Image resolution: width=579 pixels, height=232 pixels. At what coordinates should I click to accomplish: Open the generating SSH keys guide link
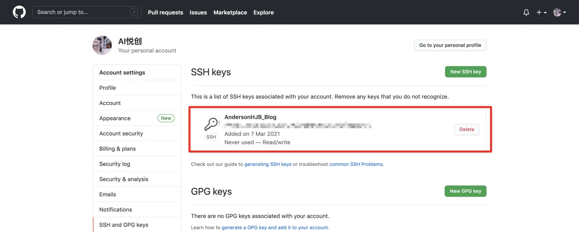[268, 164]
